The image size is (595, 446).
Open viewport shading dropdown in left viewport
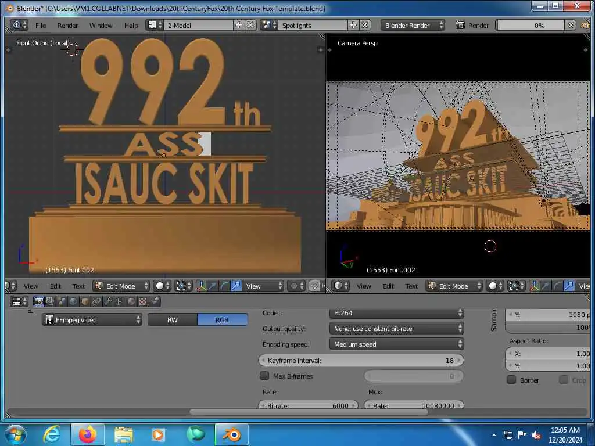[163, 286]
